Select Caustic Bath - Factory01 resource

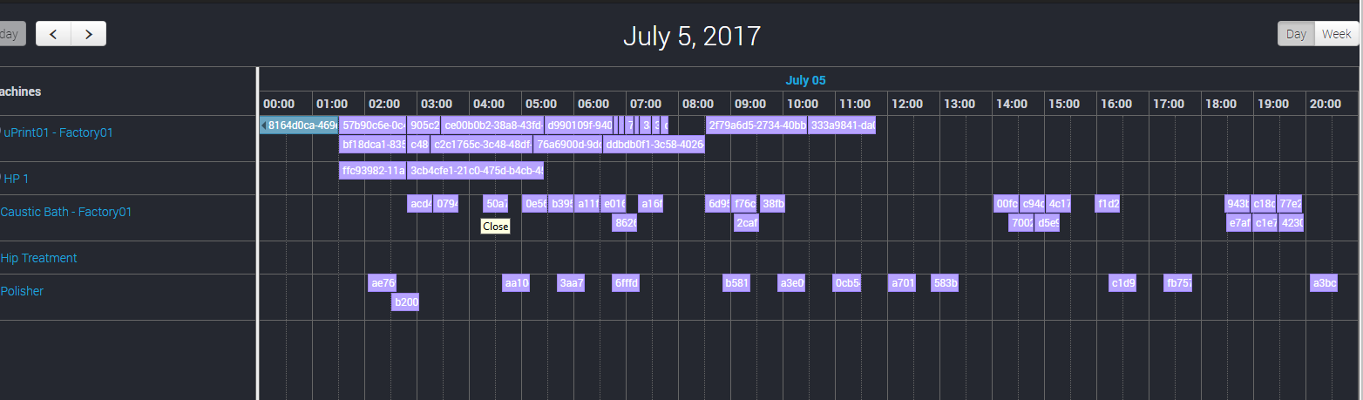pyautogui.click(x=66, y=212)
